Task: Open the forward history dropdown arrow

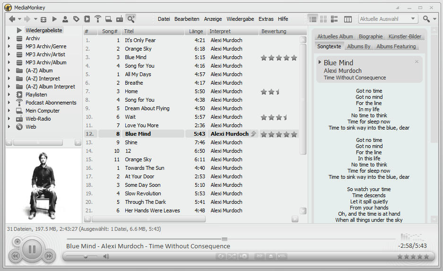Action: coord(35,19)
